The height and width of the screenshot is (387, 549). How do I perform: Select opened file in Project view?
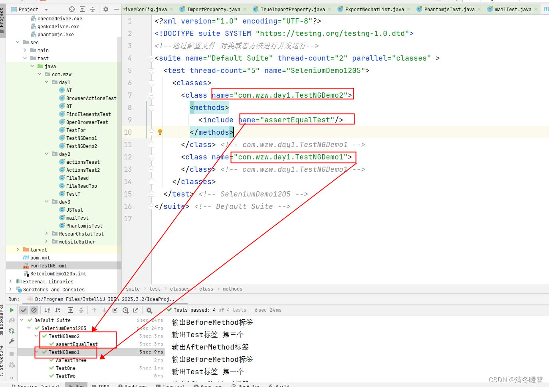pyautogui.click(x=72, y=9)
